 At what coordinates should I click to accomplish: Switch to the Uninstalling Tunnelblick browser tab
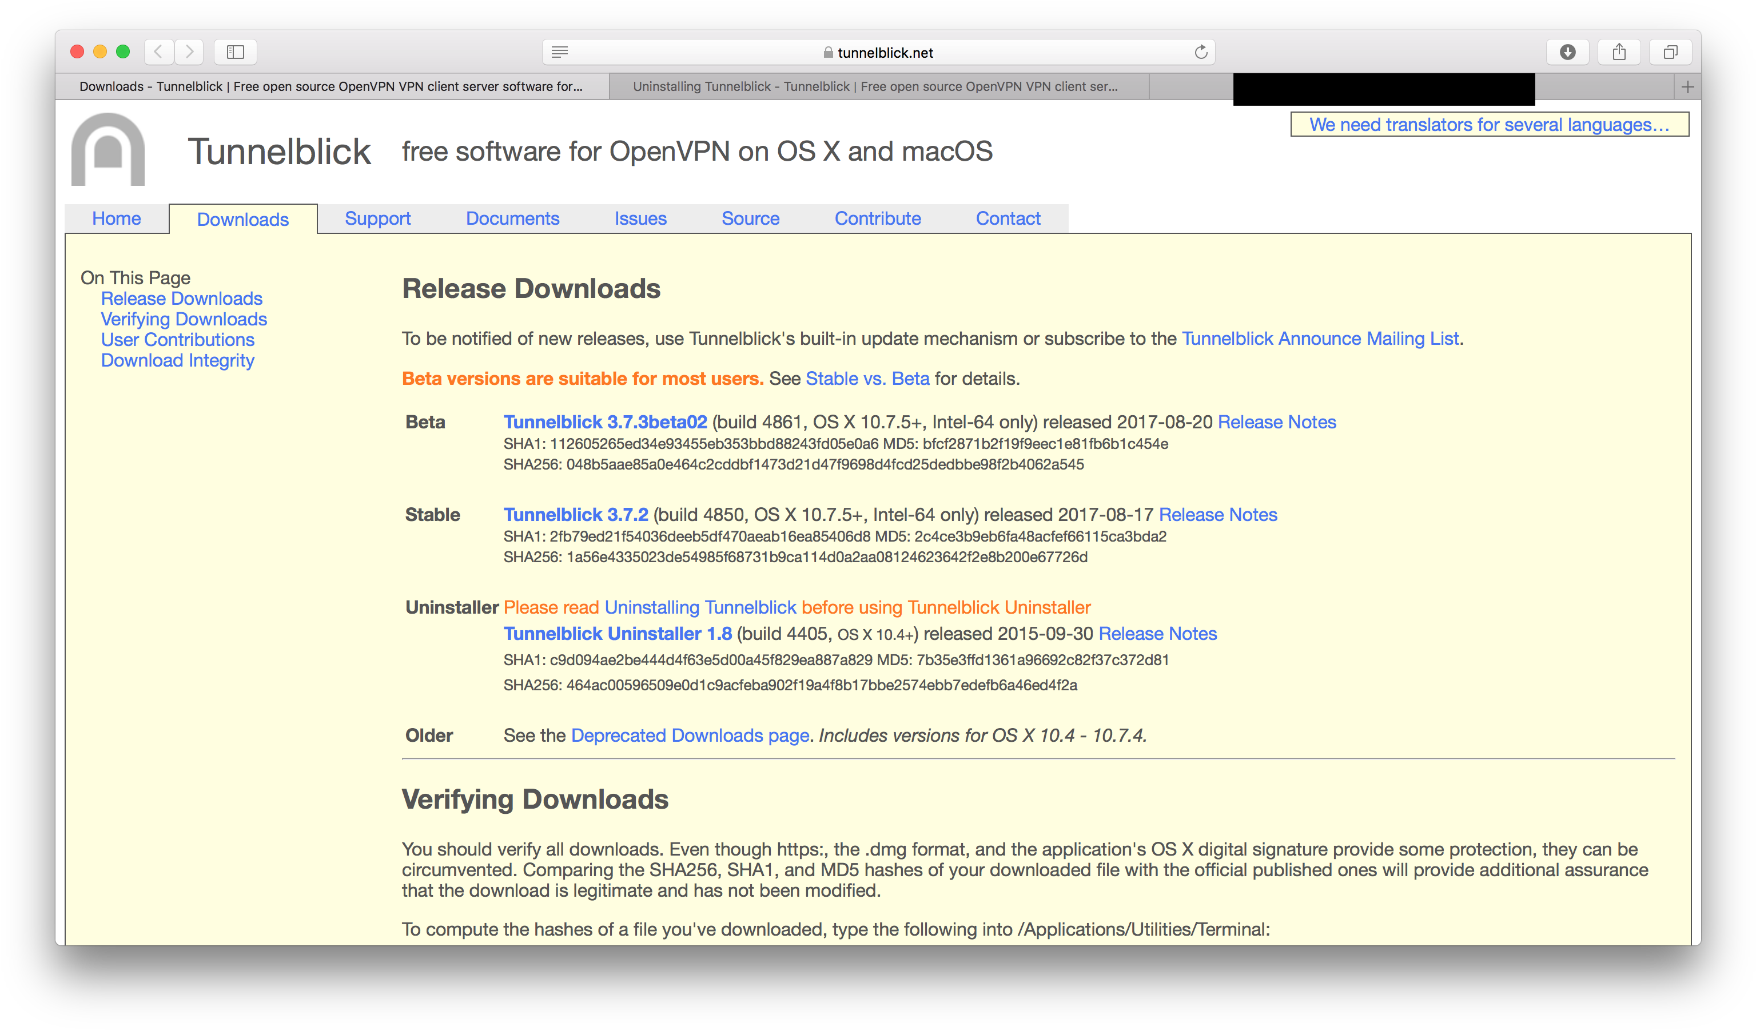[878, 86]
